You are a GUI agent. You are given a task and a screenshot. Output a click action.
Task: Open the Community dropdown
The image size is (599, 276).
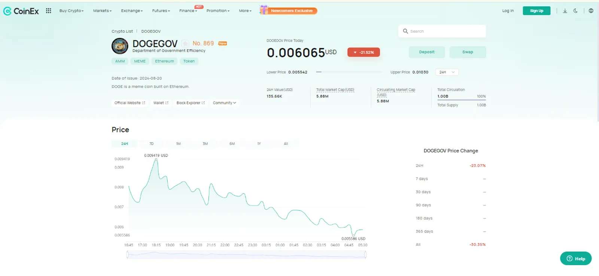tap(225, 103)
